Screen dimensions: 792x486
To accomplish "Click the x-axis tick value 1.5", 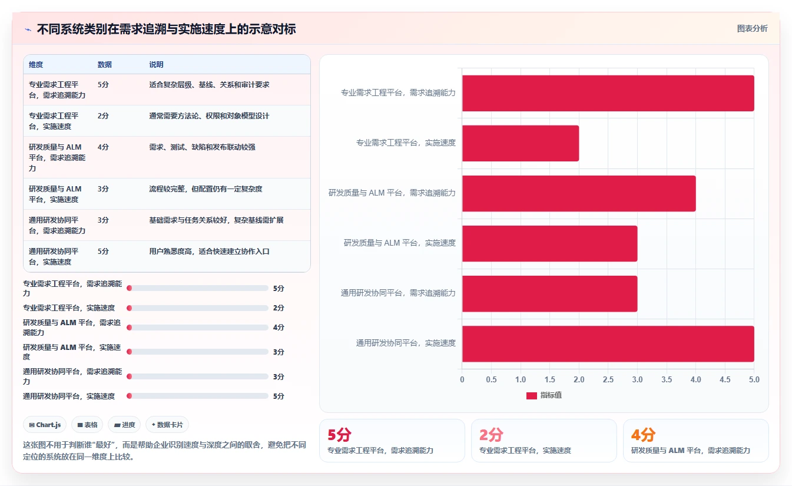I will coord(549,380).
